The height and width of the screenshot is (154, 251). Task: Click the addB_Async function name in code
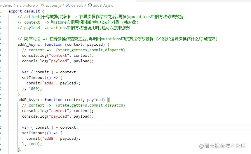[29, 100]
